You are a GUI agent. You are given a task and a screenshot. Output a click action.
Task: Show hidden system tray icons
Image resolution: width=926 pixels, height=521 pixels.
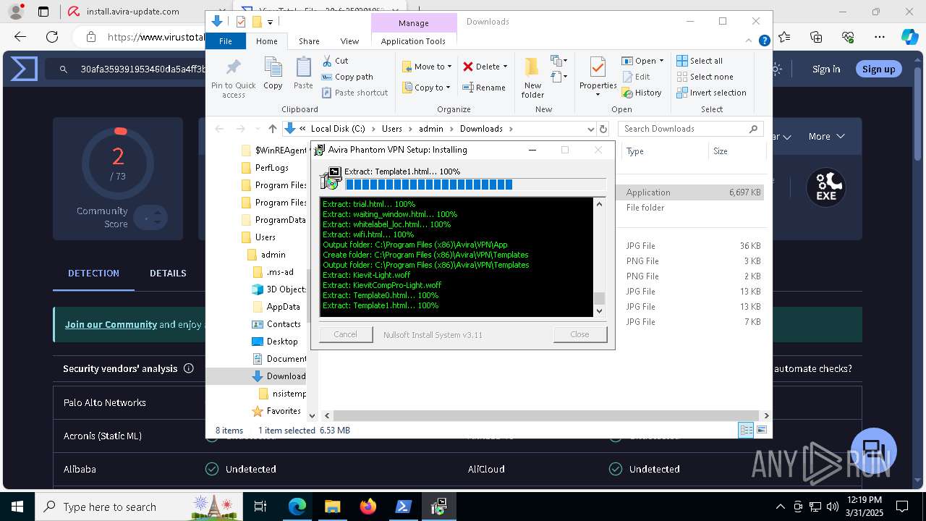point(780,507)
